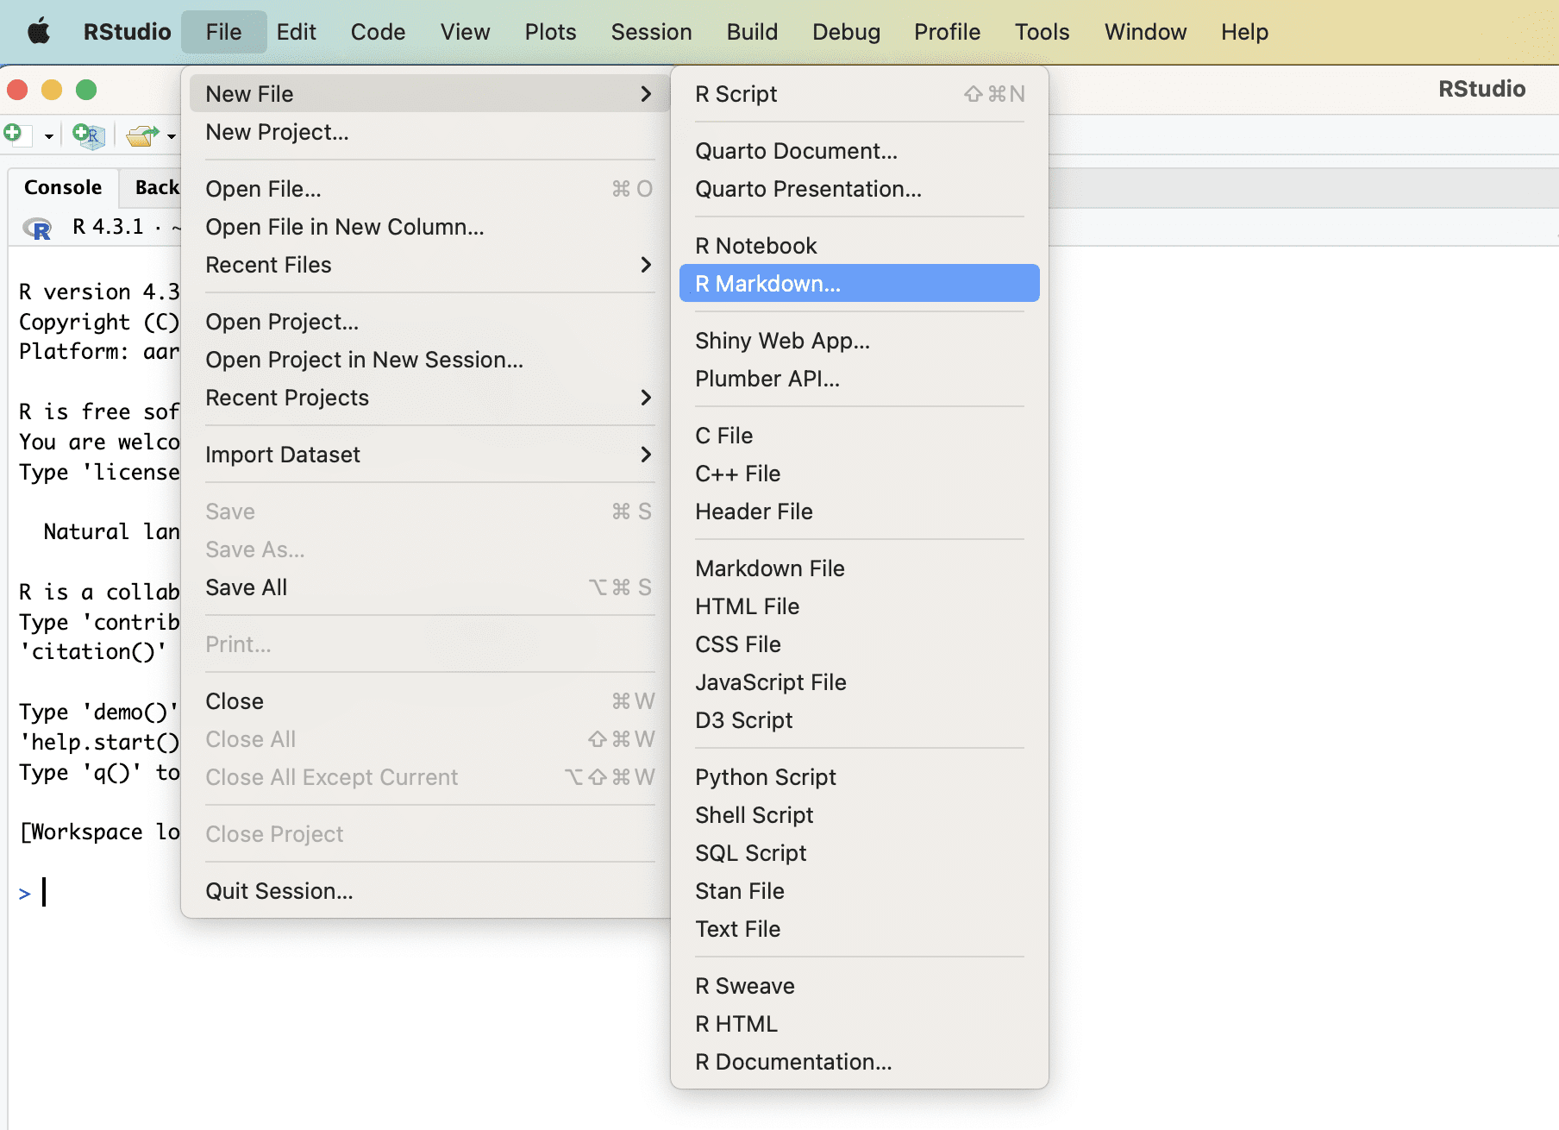Open the File menu
The height and width of the screenshot is (1130, 1559).
(223, 32)
